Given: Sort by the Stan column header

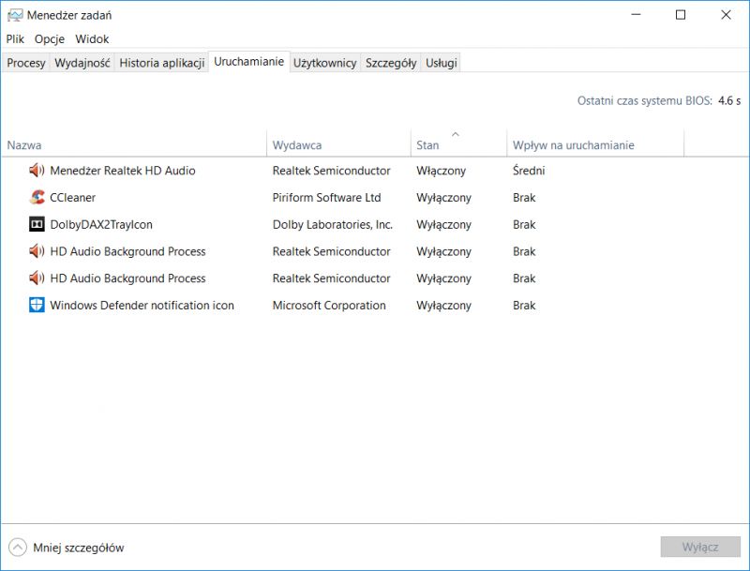Looking at the screenshot, I should coord(458,143).
